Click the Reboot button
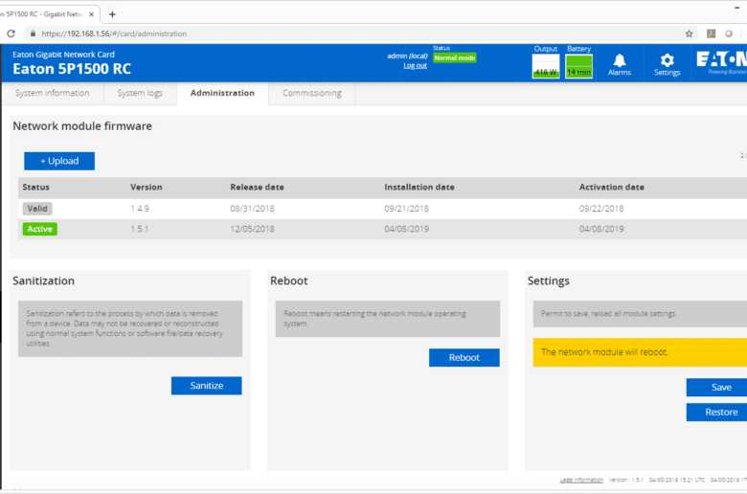The height and width of the screenshot is (494, 747). pyautogui.click(x=464, y=357)
